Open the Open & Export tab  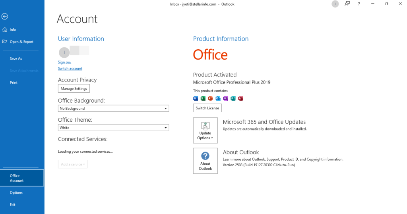(x=22, y=41)
